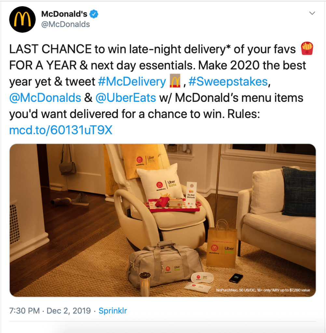Click the blue verified badge icon
Screen dimensions: 326x333
click(94, 14)
